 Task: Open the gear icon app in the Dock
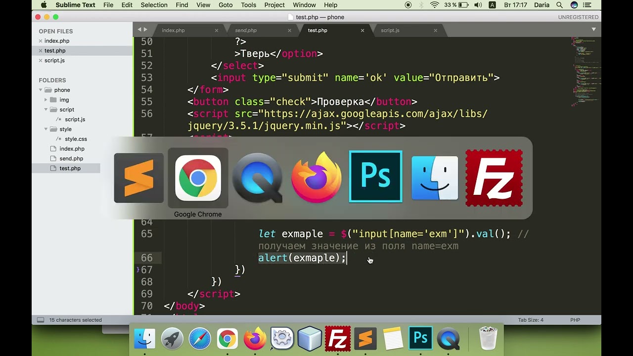click(x=282, y=339)
